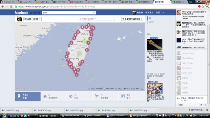Open Windows Live Messenger taskbar item

[71, 116]
